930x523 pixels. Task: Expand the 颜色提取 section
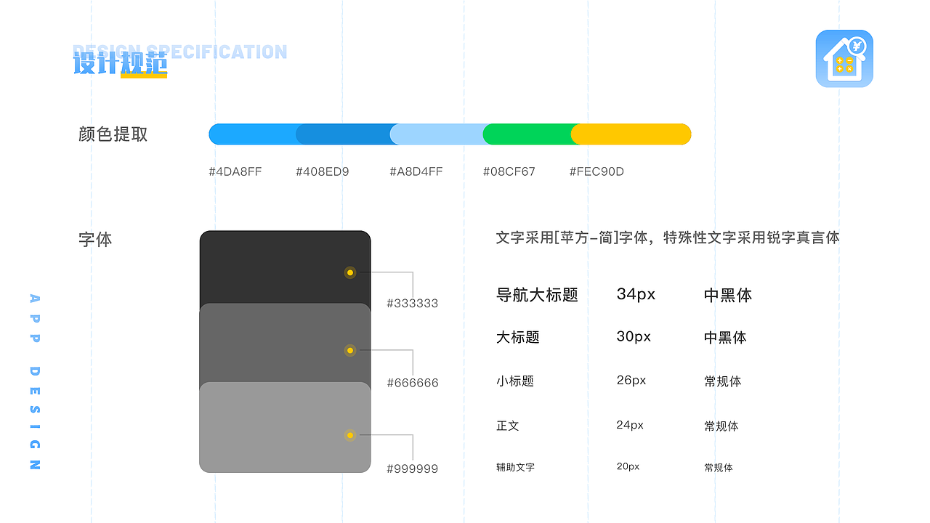click(112, 134)
